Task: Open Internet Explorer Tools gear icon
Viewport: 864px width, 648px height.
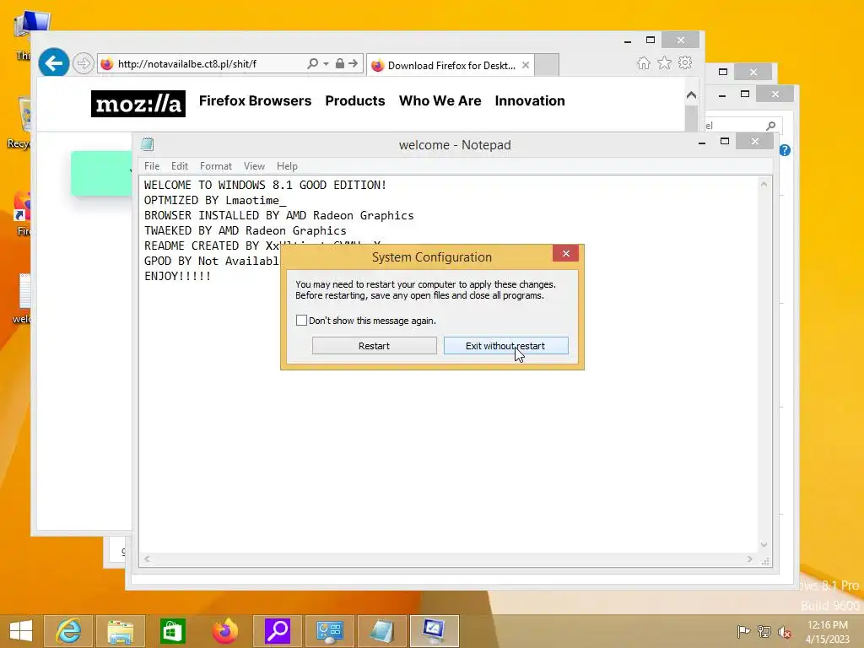Action: pos(685,62)
